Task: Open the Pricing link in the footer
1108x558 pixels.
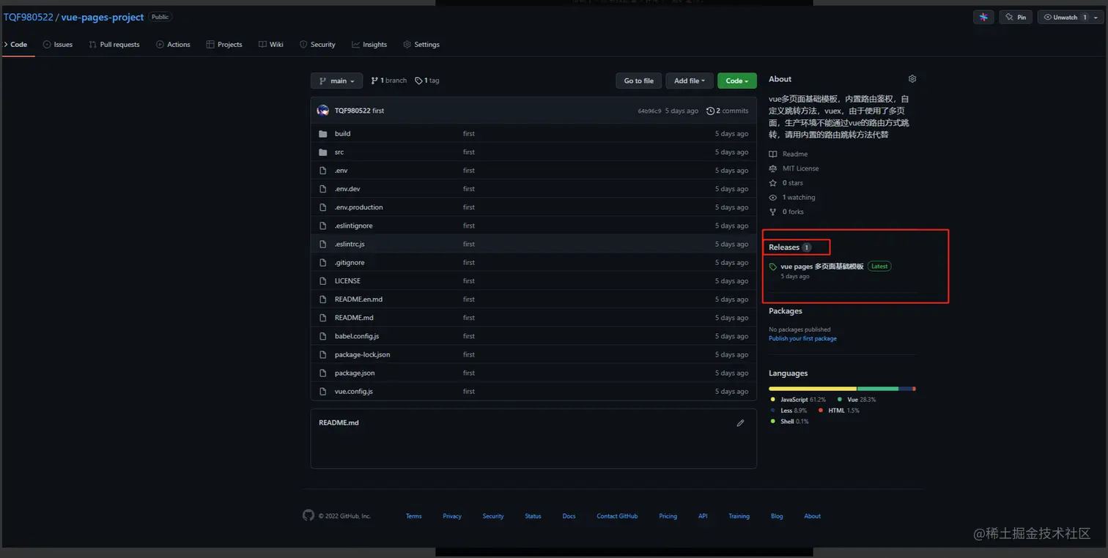Action: click(x=668, y=516)
